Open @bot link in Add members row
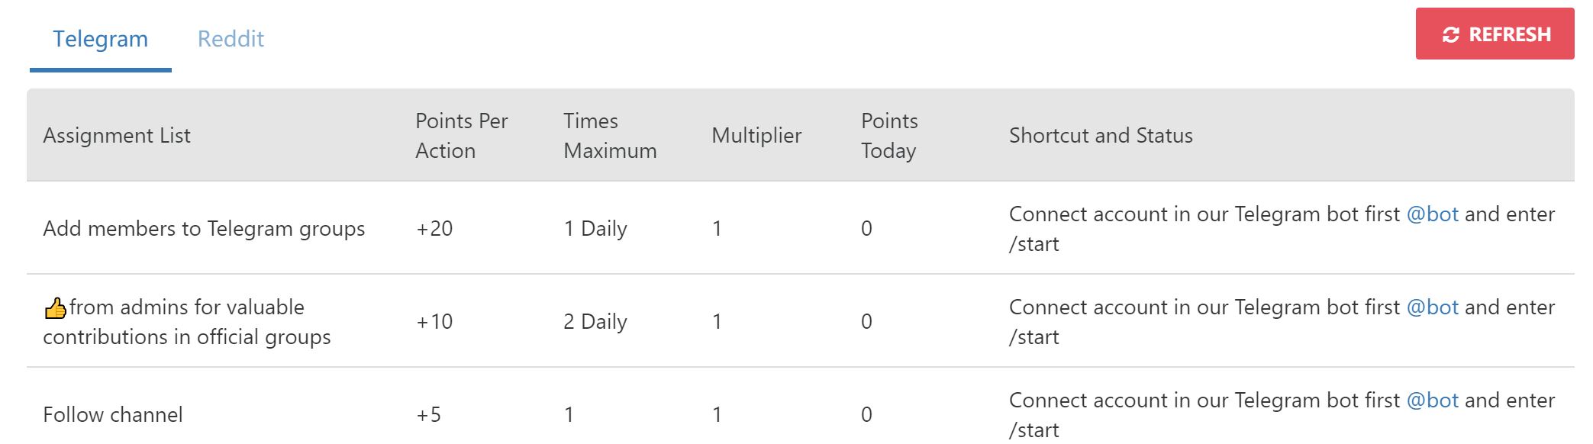 (1432, 214)
